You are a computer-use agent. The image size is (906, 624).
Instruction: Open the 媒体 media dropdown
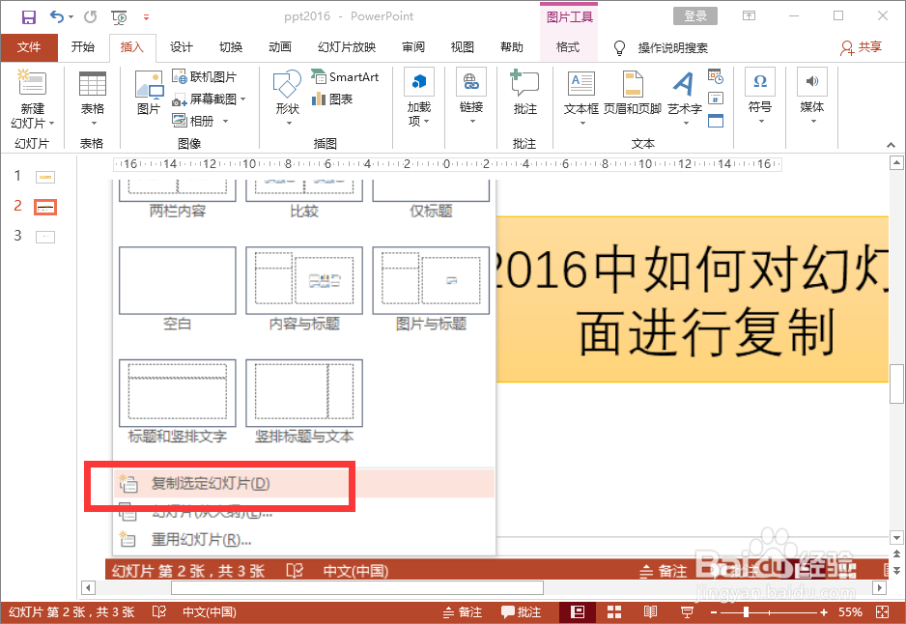point(811,97)
